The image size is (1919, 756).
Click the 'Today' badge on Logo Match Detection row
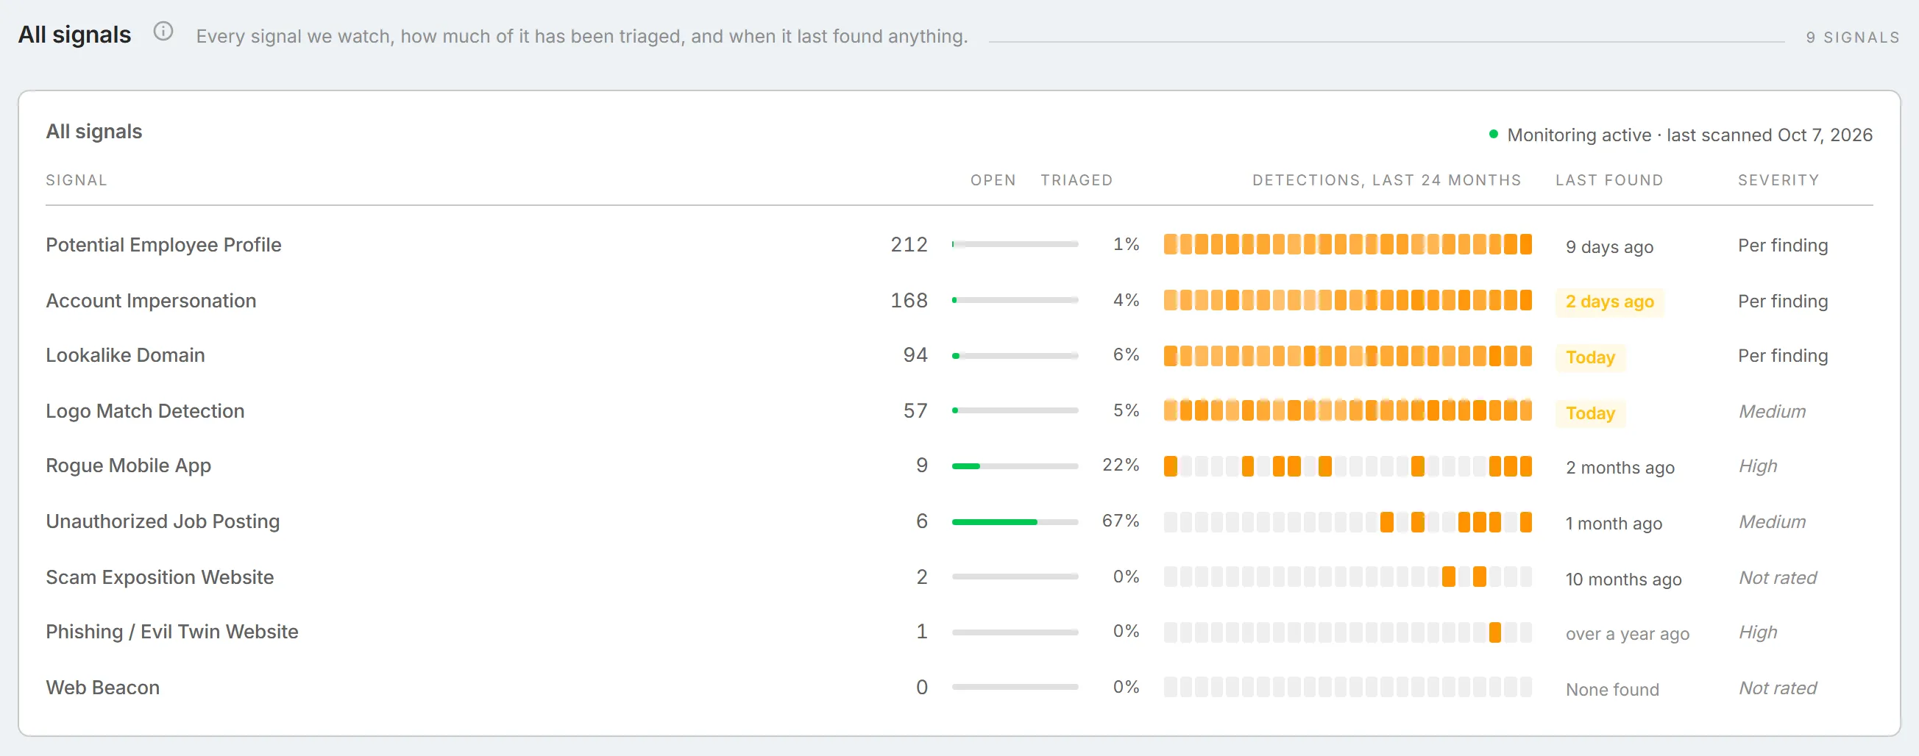point(1590,413)
